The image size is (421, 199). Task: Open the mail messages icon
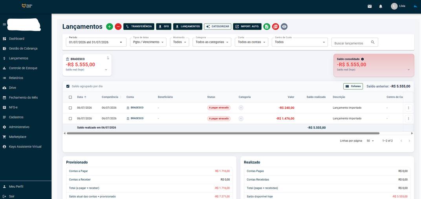370,6
